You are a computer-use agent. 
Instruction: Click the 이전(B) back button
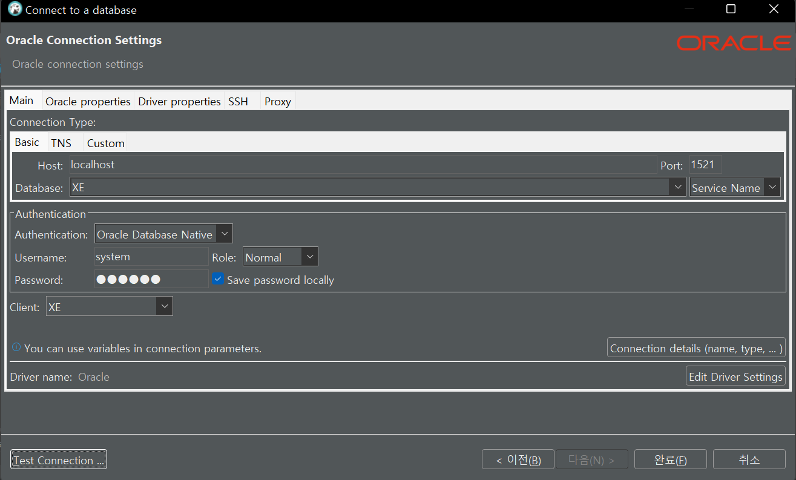point(518,459)
